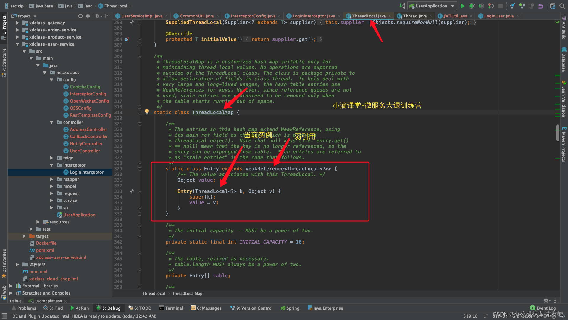Click the editor vertical scrollbar thumb

click(558, 133)
